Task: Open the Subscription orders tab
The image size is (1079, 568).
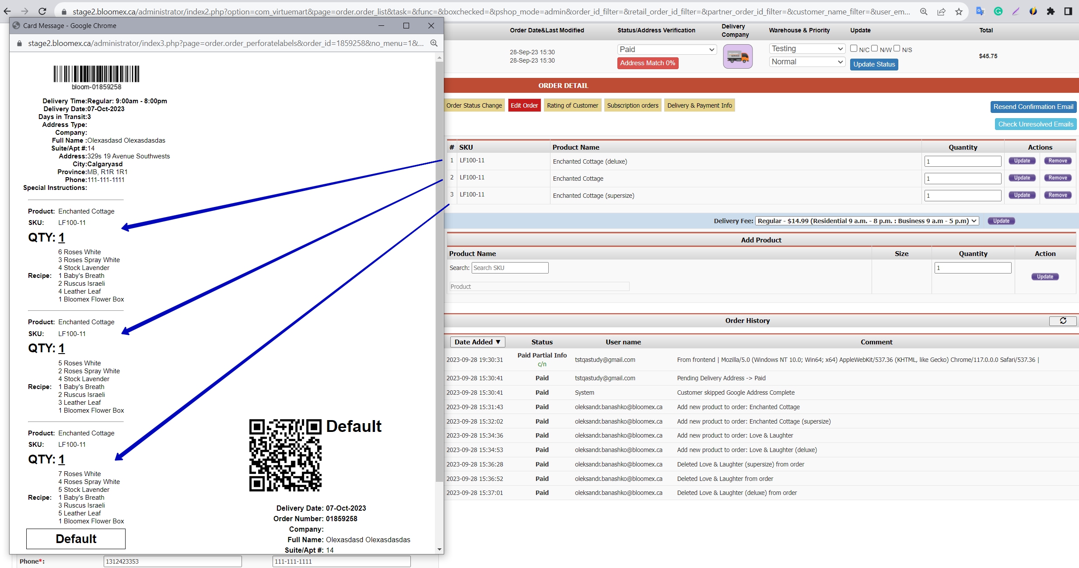Action: [633, 105]
